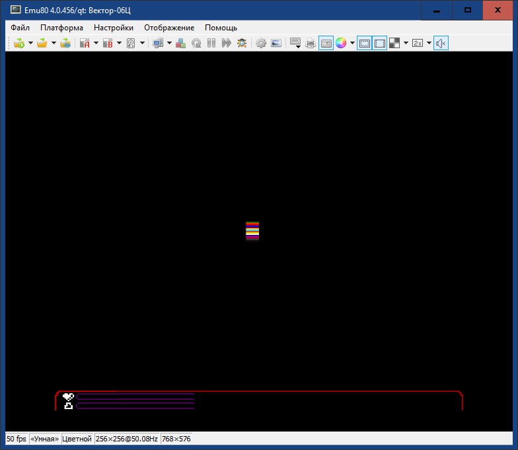This screenshot has height=450, width=518.
Task: Open the Настройки menu
Action: 113,28
